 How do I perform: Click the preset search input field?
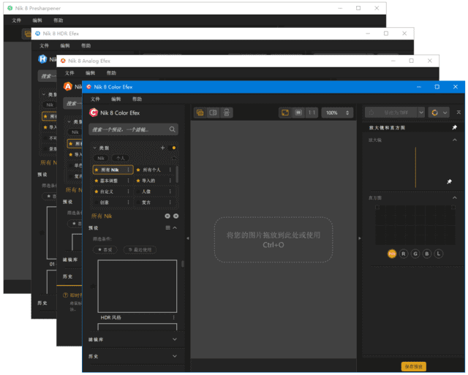(128, 129)
